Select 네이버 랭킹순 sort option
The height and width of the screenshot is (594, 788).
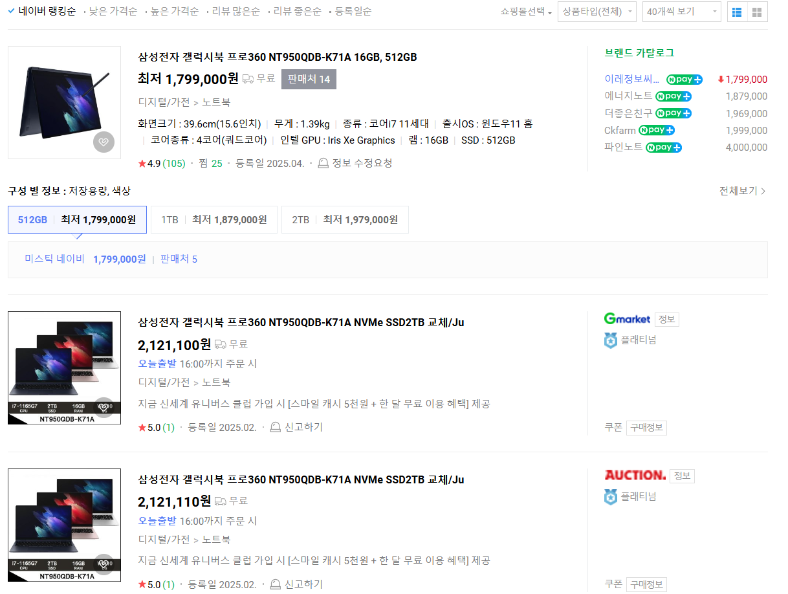click(x=42, y=11)
